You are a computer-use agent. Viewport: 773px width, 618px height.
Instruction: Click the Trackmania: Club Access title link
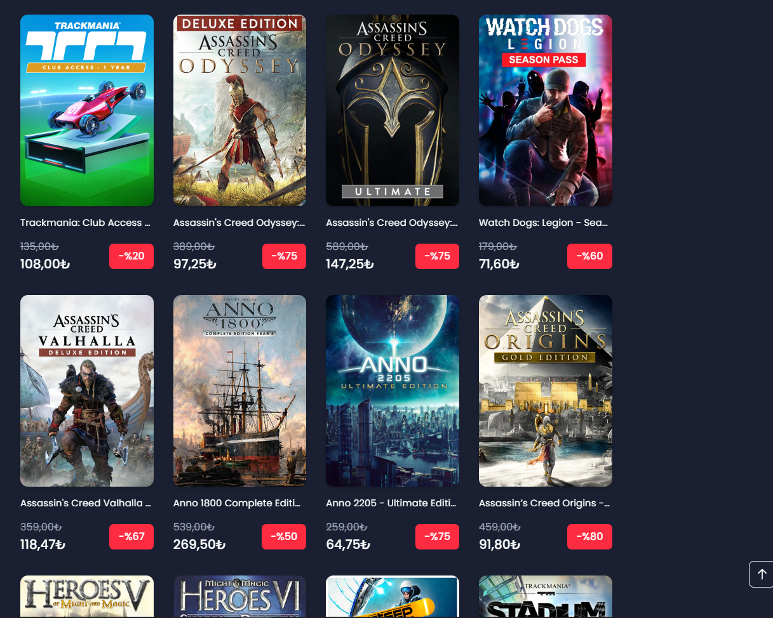tap(86, 223)
